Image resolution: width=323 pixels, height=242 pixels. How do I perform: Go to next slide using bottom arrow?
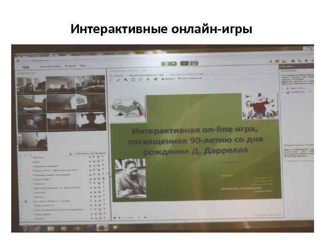[120, 217]
